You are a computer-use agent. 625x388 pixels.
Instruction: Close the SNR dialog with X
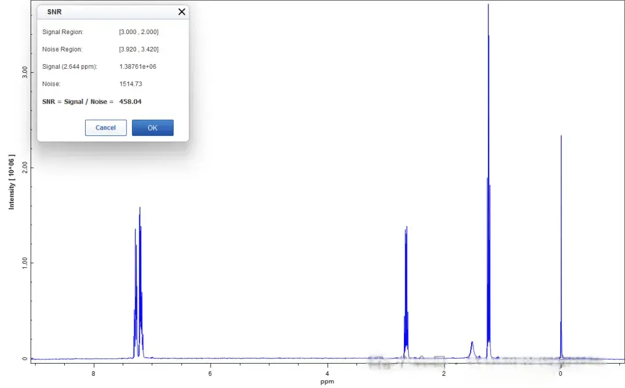tap(182, 12)
